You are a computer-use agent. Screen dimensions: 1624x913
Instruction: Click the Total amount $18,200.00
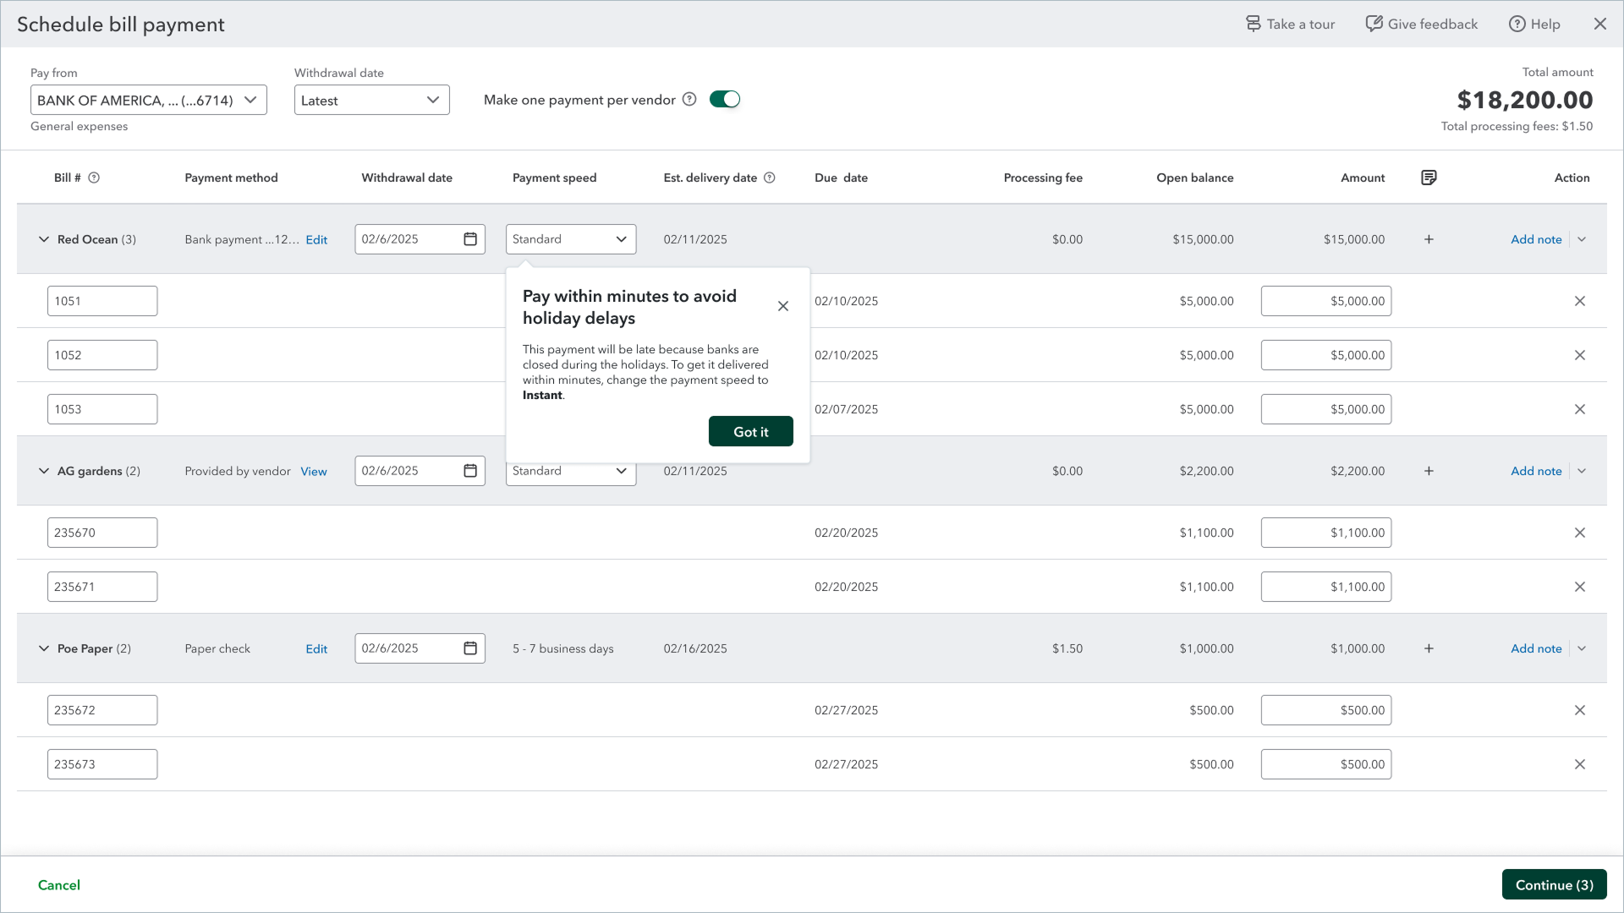(x=1524, y=100)
